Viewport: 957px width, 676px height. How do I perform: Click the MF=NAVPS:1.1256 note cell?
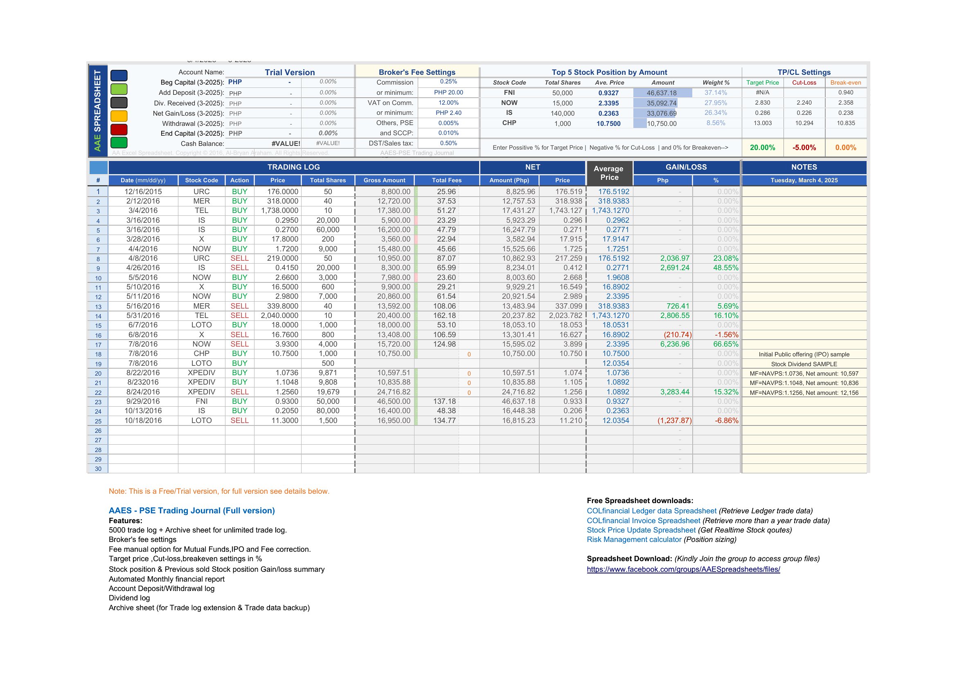pyautogui.click(x=804, y=392)
